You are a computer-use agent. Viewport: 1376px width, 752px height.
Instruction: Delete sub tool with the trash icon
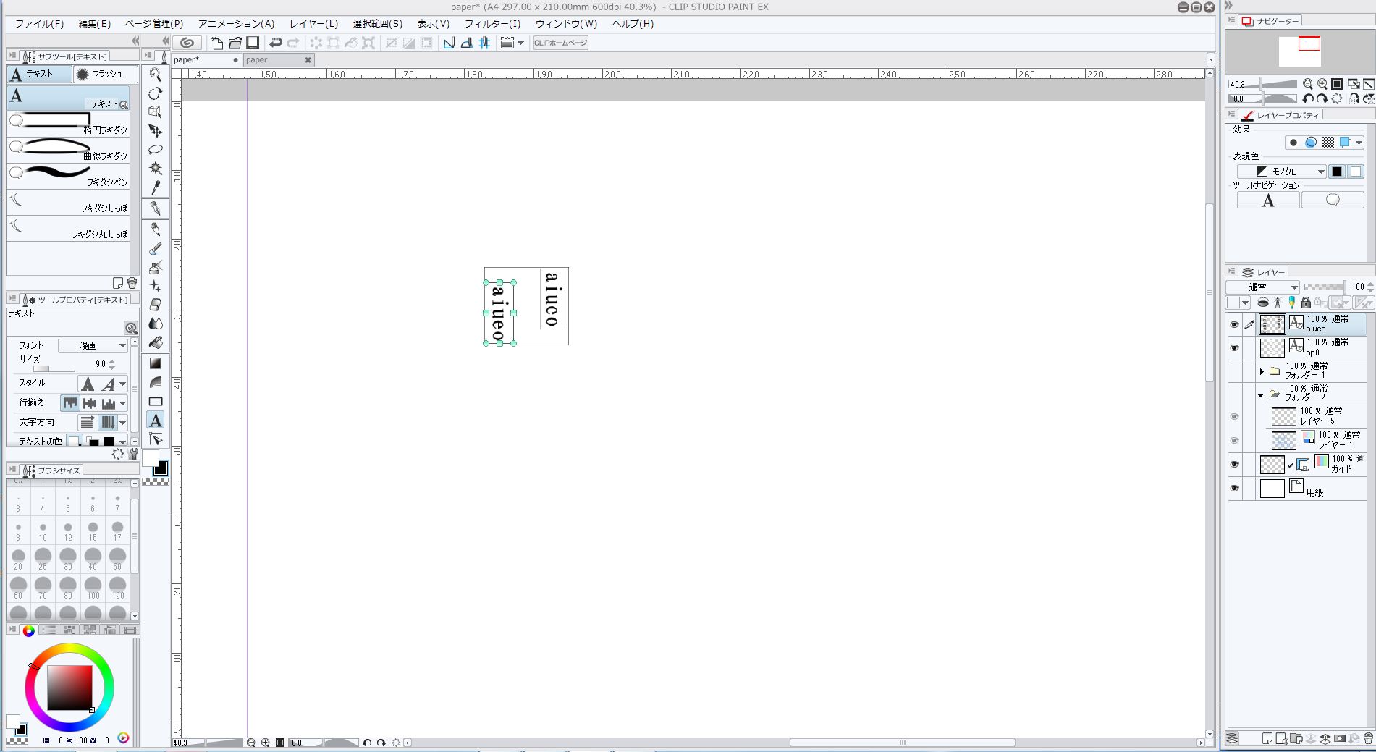[132, 283]
